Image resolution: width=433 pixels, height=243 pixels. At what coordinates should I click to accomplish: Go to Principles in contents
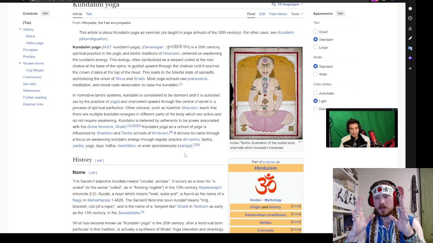point(30,50)
